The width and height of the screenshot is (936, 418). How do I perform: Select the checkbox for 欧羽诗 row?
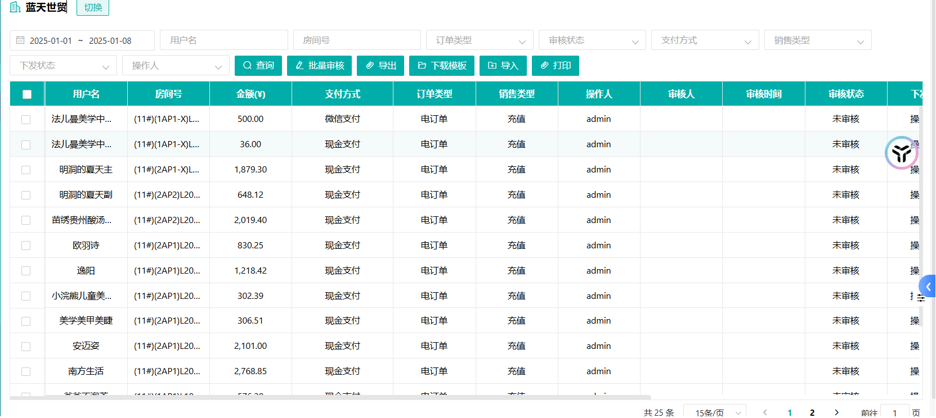coord(26,246)
